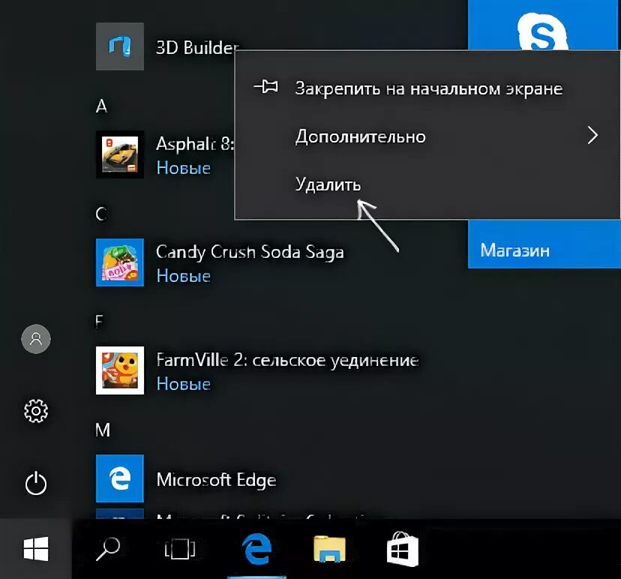Open the Skype tile
Viewport: 621px width, 579px height.
(544, 25)
